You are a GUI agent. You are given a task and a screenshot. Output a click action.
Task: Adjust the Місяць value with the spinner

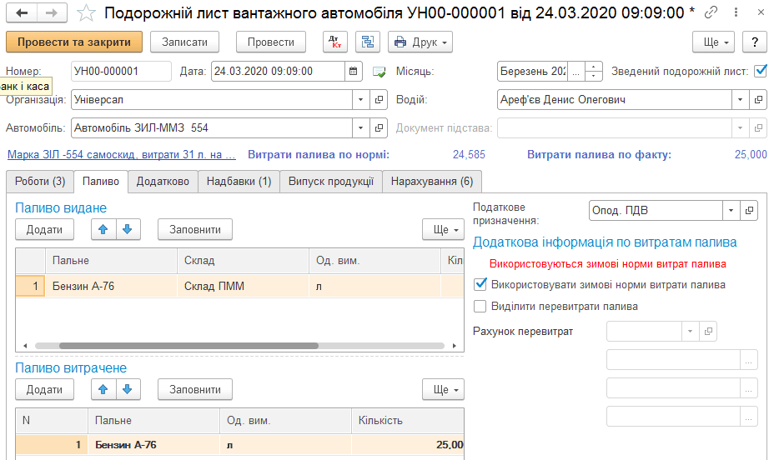pos(594,72)
